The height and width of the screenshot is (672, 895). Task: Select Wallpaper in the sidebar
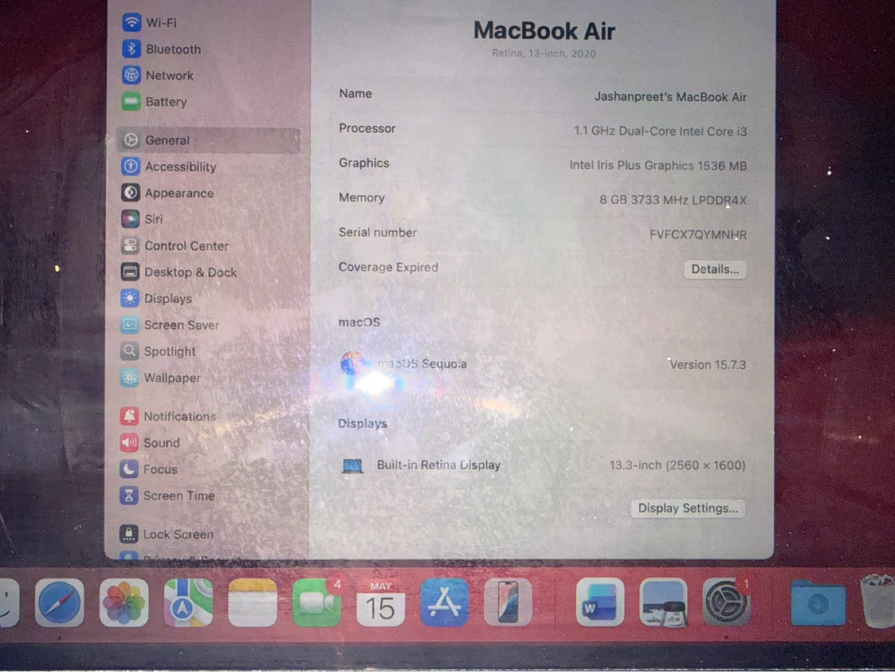[160, 378]
